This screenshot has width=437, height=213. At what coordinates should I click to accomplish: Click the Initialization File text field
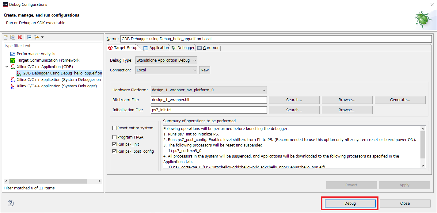coord(209,110)
